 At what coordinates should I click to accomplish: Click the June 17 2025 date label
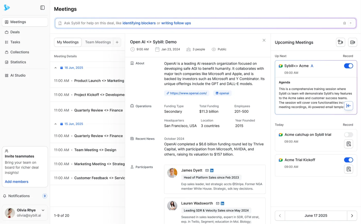[316, 216]
